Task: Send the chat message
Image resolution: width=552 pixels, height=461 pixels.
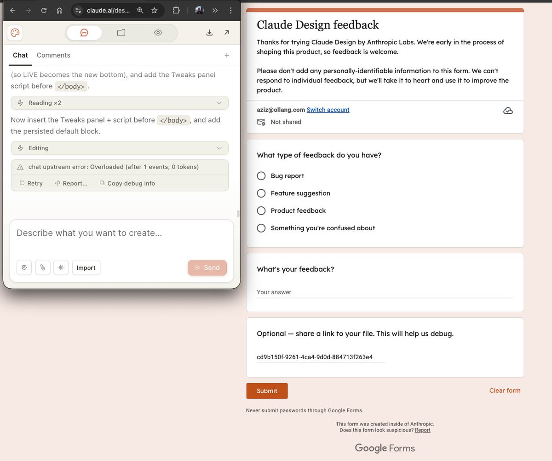Action: tap(207, 268)
